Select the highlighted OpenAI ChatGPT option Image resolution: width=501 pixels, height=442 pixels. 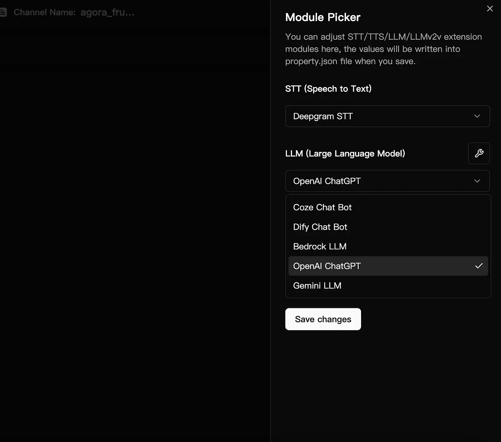pyautogui.click(x=388, y=266)
